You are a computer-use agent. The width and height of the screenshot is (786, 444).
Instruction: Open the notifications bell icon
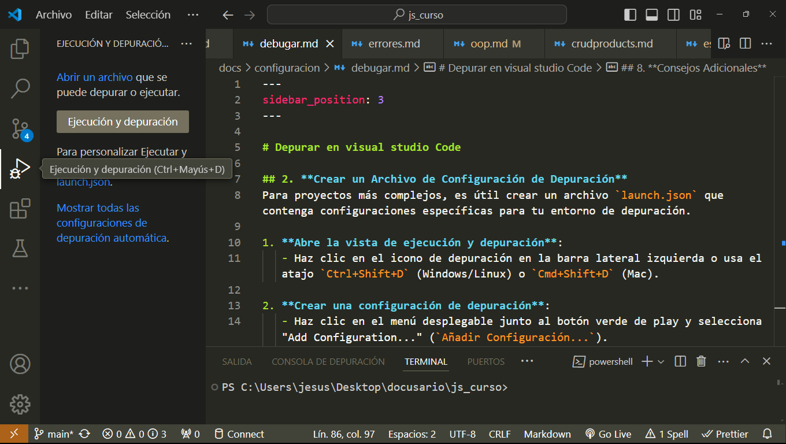[768, 434]
